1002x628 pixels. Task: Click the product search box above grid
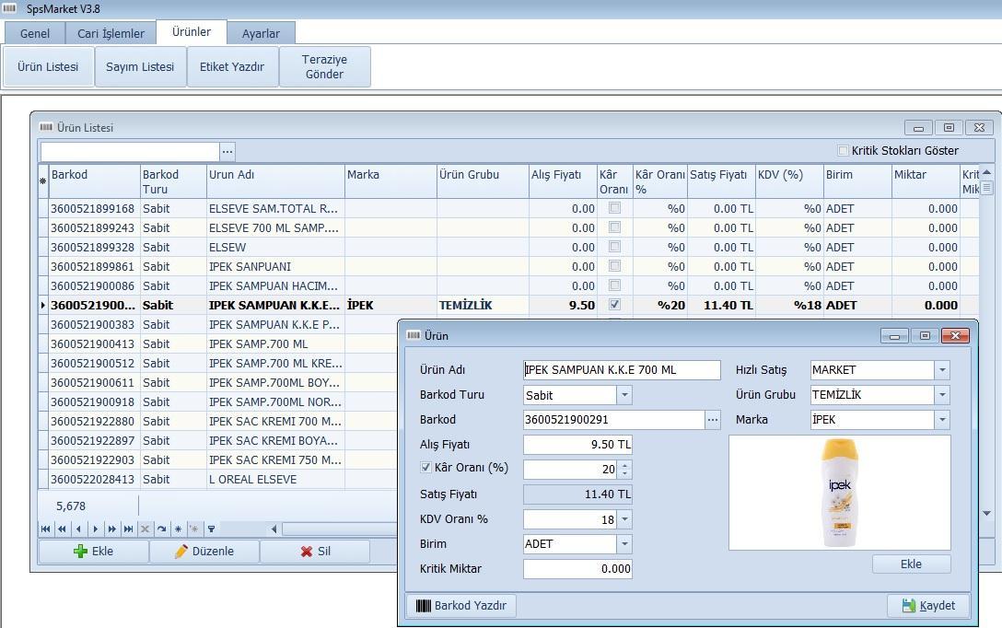pos(130,151)
